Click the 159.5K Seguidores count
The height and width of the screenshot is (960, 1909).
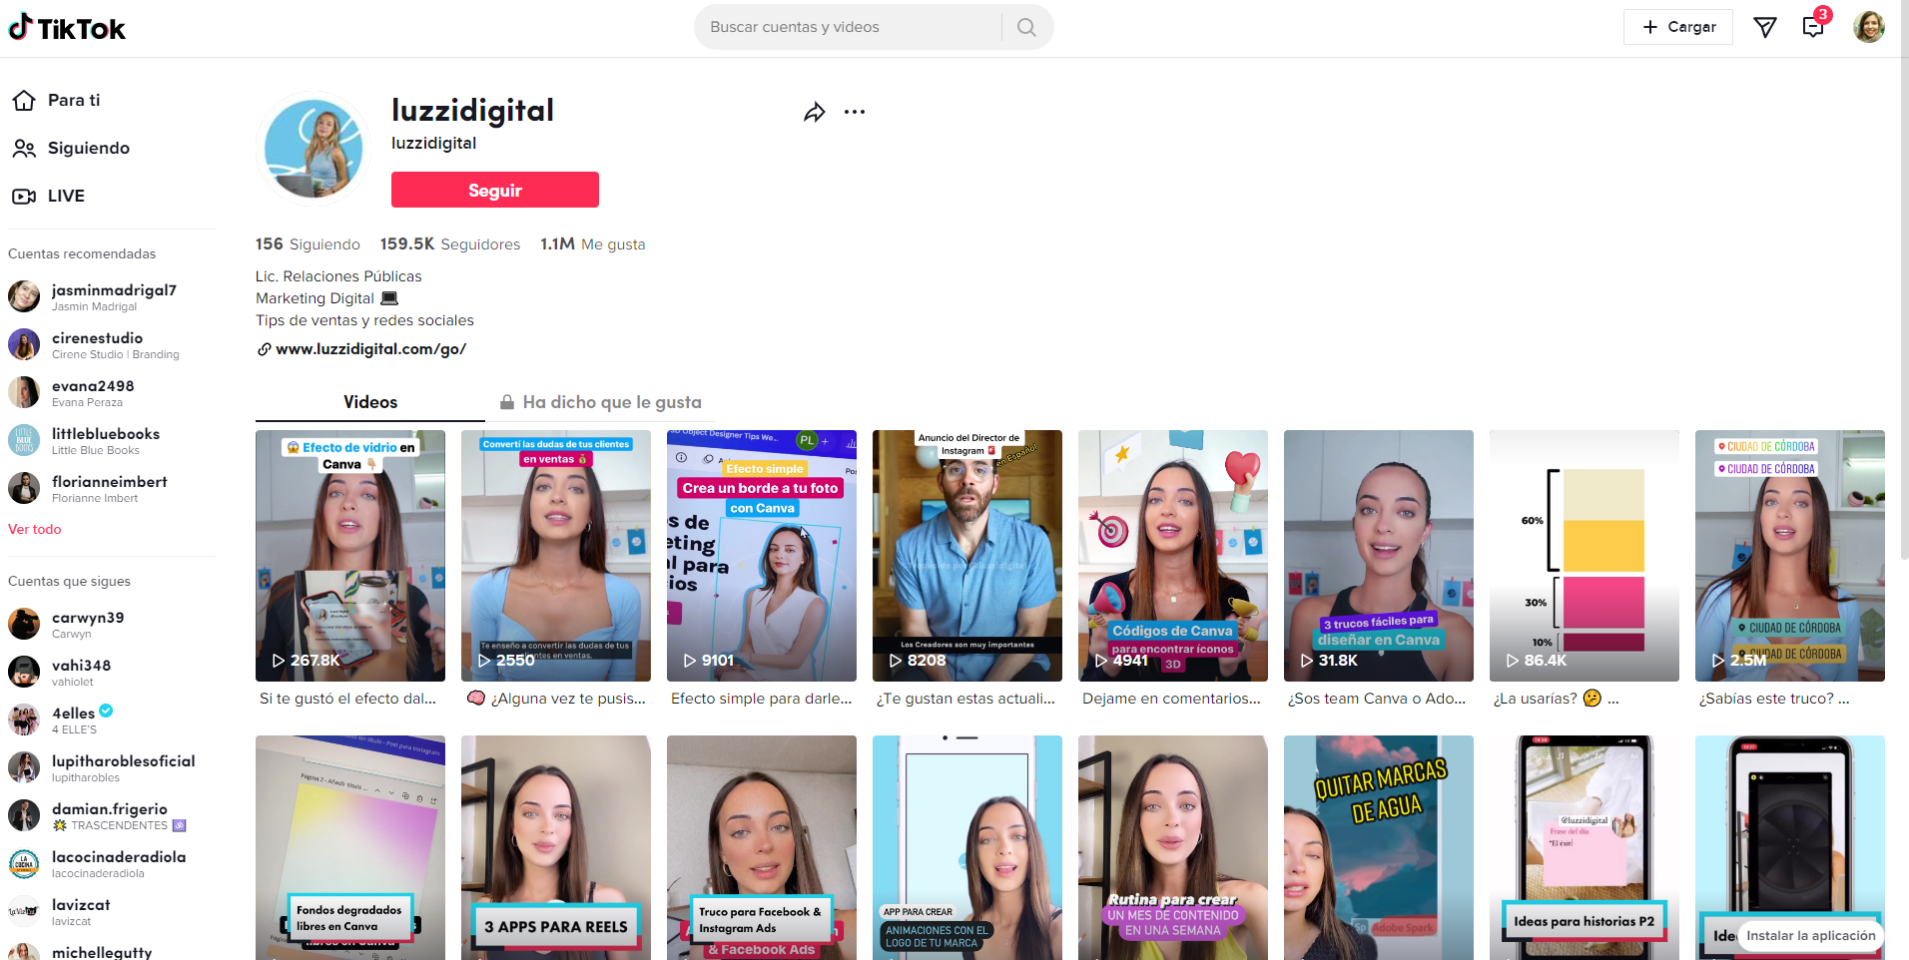click(x=450, y=244)
